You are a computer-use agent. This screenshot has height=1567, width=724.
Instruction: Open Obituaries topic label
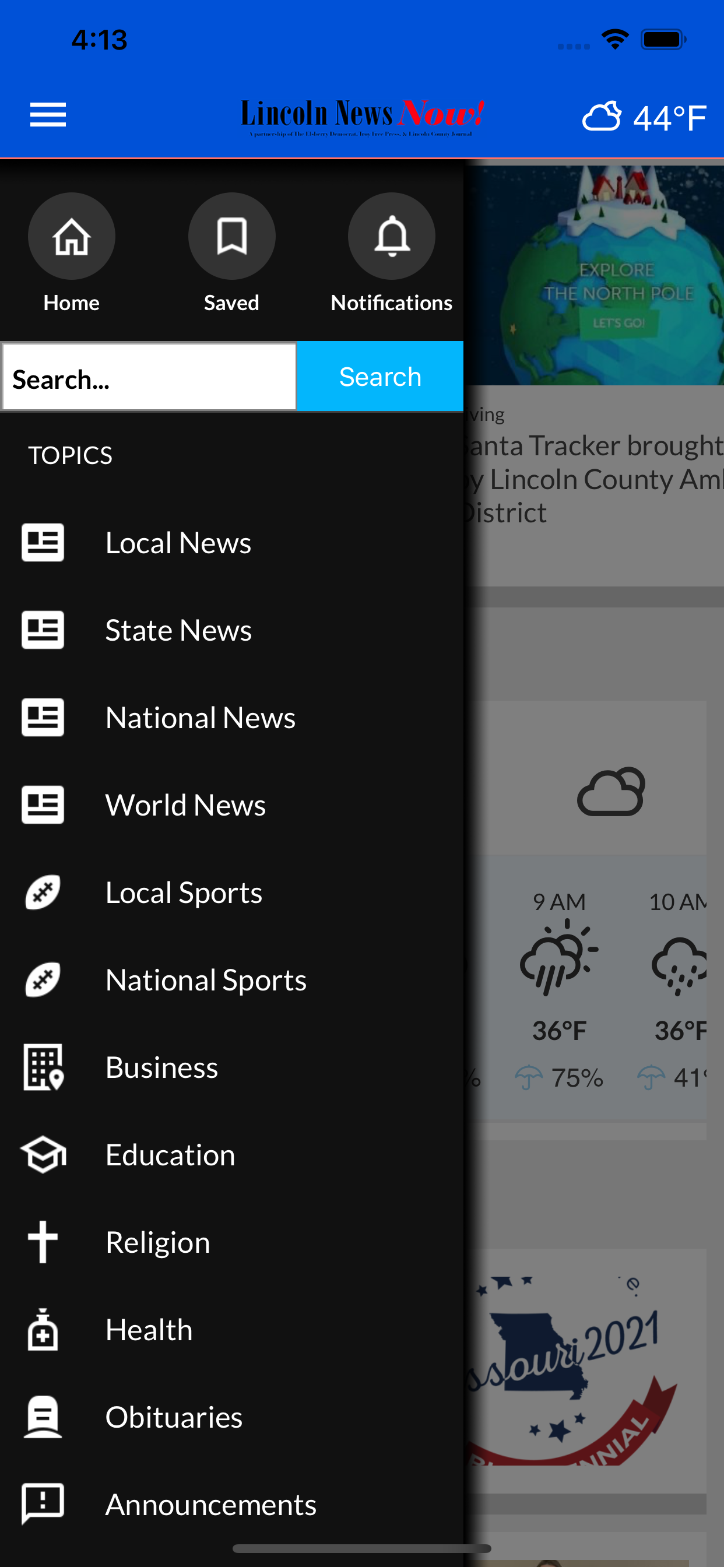click(x=174, y=1417)
